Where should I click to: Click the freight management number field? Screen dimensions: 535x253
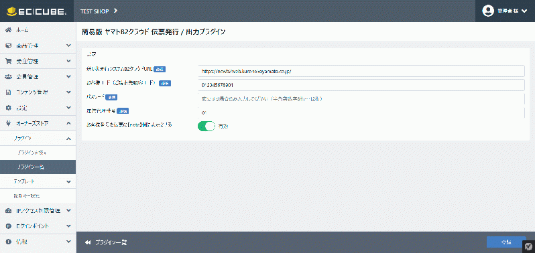[x=361, y=112]
